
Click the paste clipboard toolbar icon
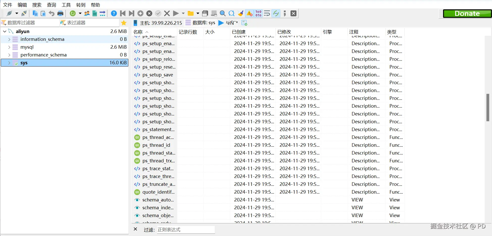(43, 13)
